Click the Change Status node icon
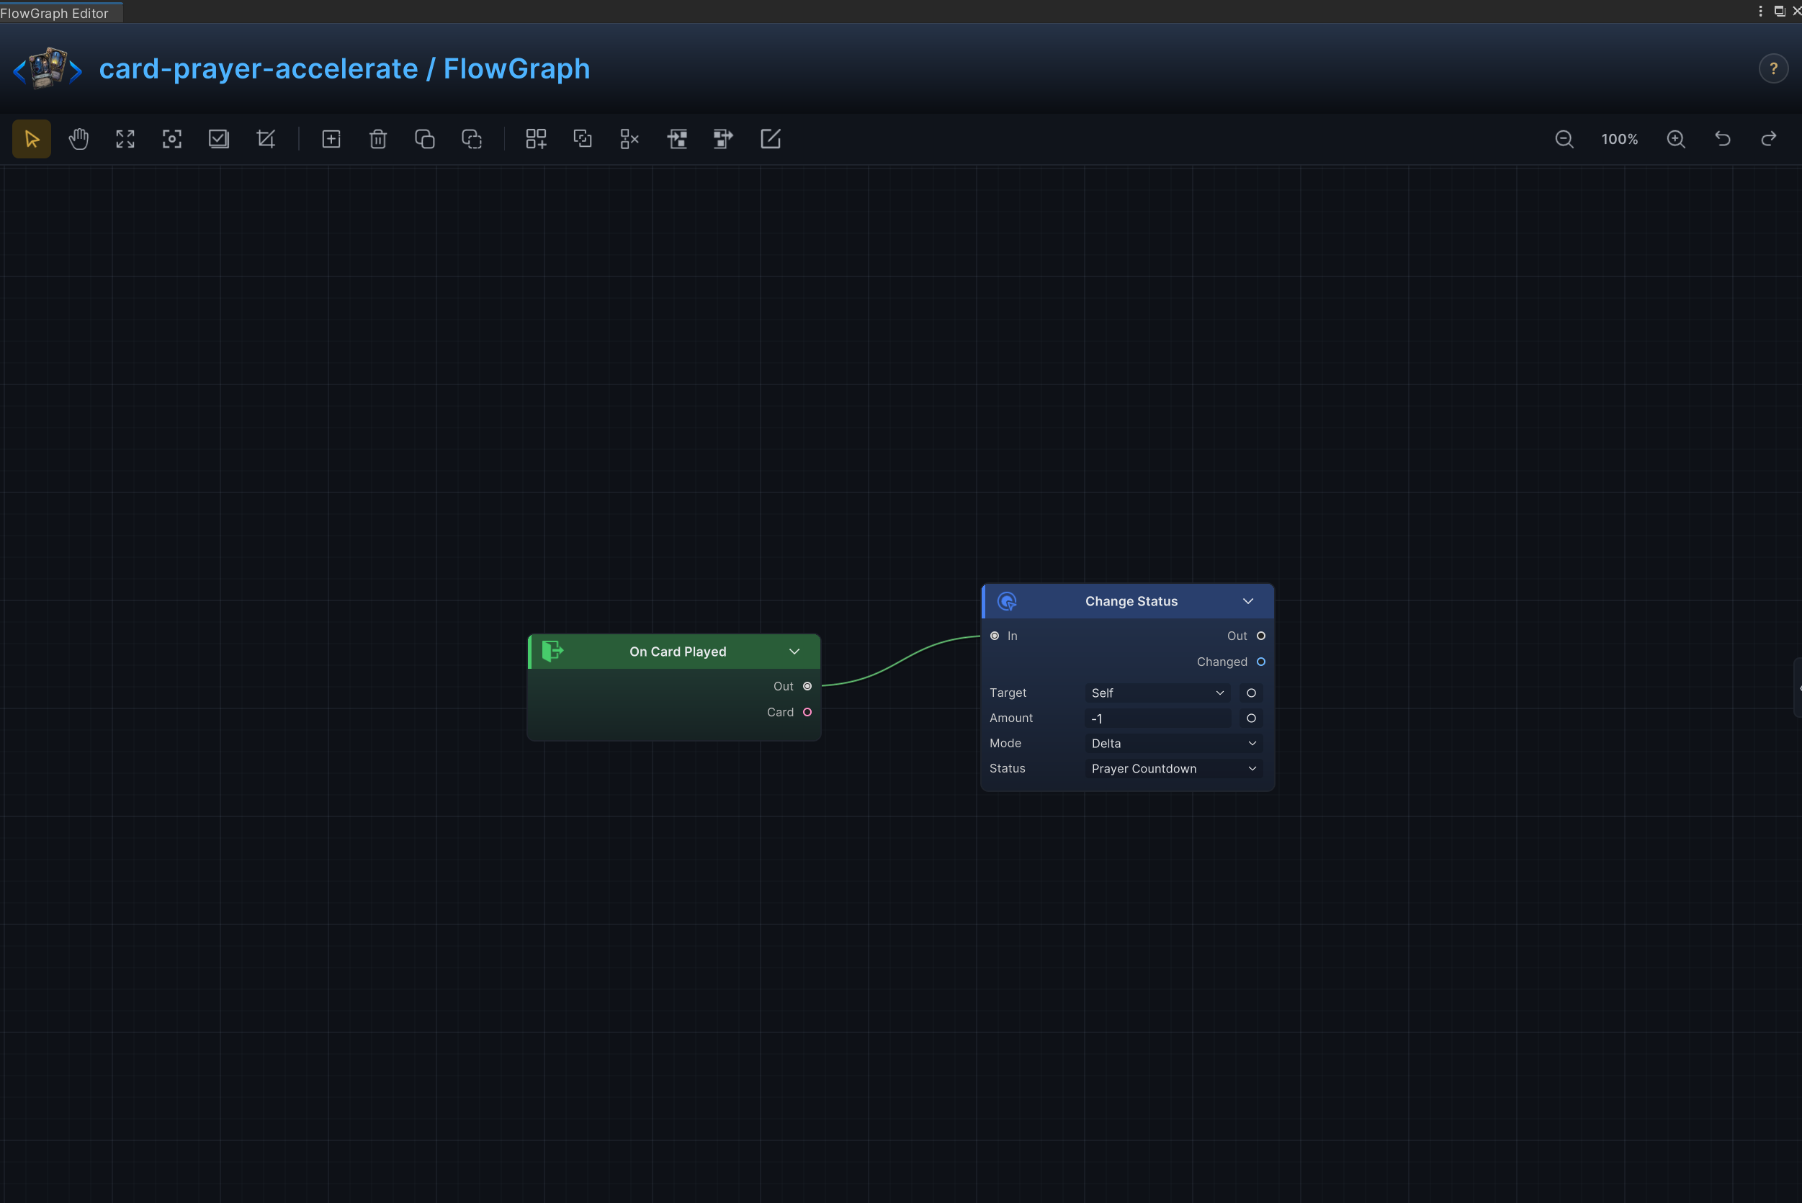 (1007, 602)
